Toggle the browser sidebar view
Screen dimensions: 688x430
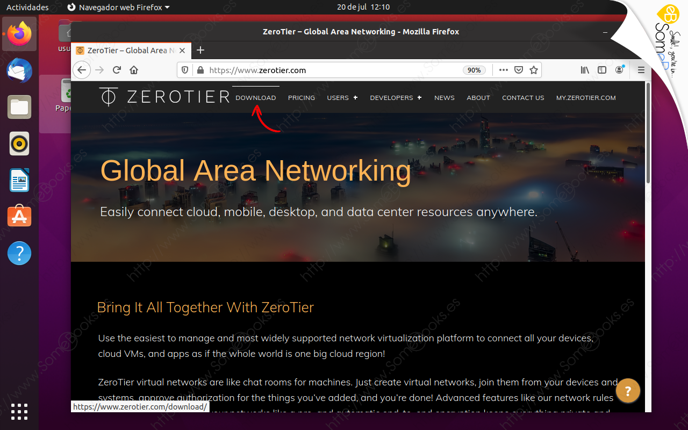click(602, 70)
